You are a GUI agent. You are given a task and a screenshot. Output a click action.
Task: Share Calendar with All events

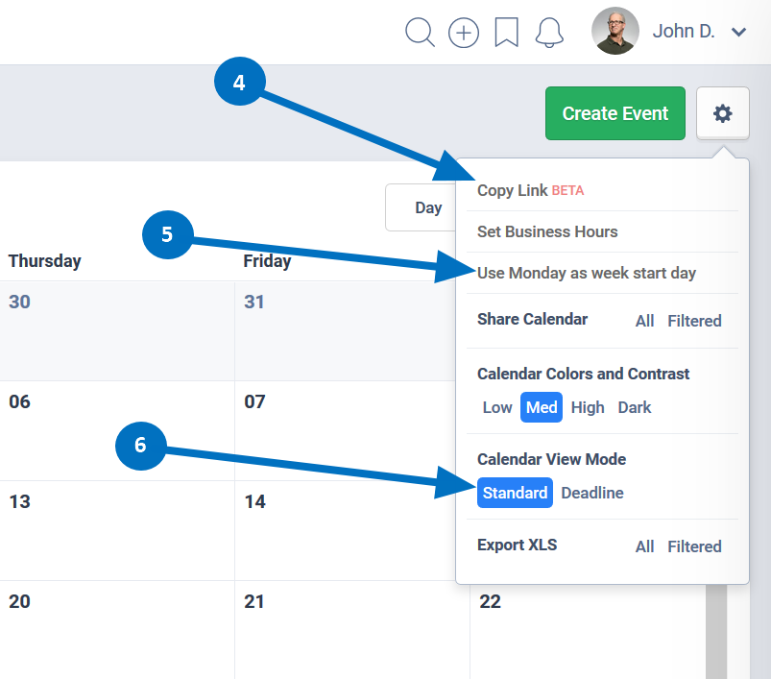(645, 321)
